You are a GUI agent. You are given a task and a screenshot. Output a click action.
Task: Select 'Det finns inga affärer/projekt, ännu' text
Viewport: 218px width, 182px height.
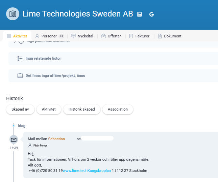point(55,75)
